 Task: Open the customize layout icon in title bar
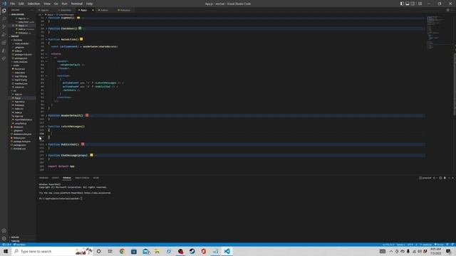420,4
